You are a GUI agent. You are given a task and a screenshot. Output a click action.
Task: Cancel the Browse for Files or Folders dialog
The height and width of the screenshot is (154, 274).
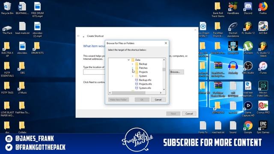(158, 100)
